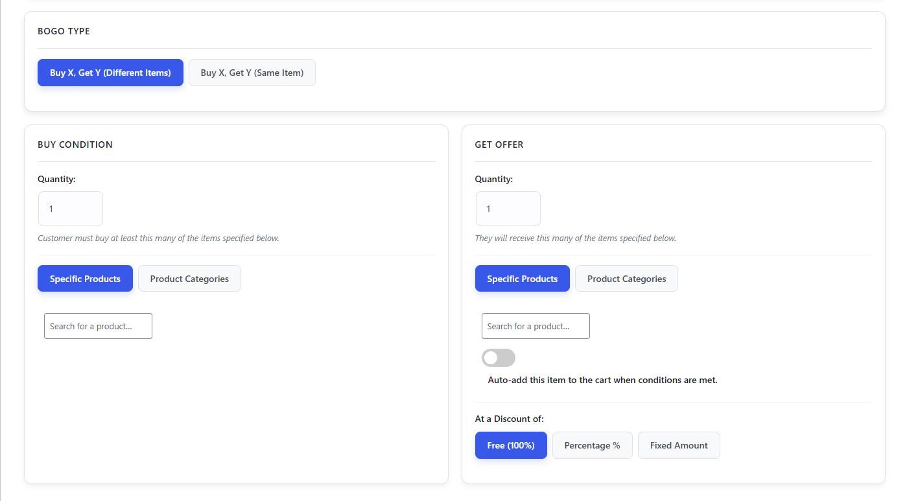Switch Buy Condition to Product Categories
Viewport: 907px width, 501px height.
pos(189,278)
